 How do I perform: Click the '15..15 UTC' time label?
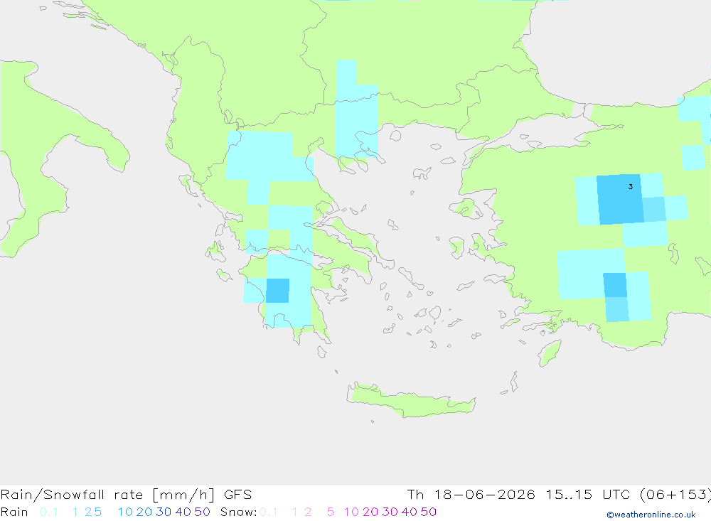(x=587, y=494)
